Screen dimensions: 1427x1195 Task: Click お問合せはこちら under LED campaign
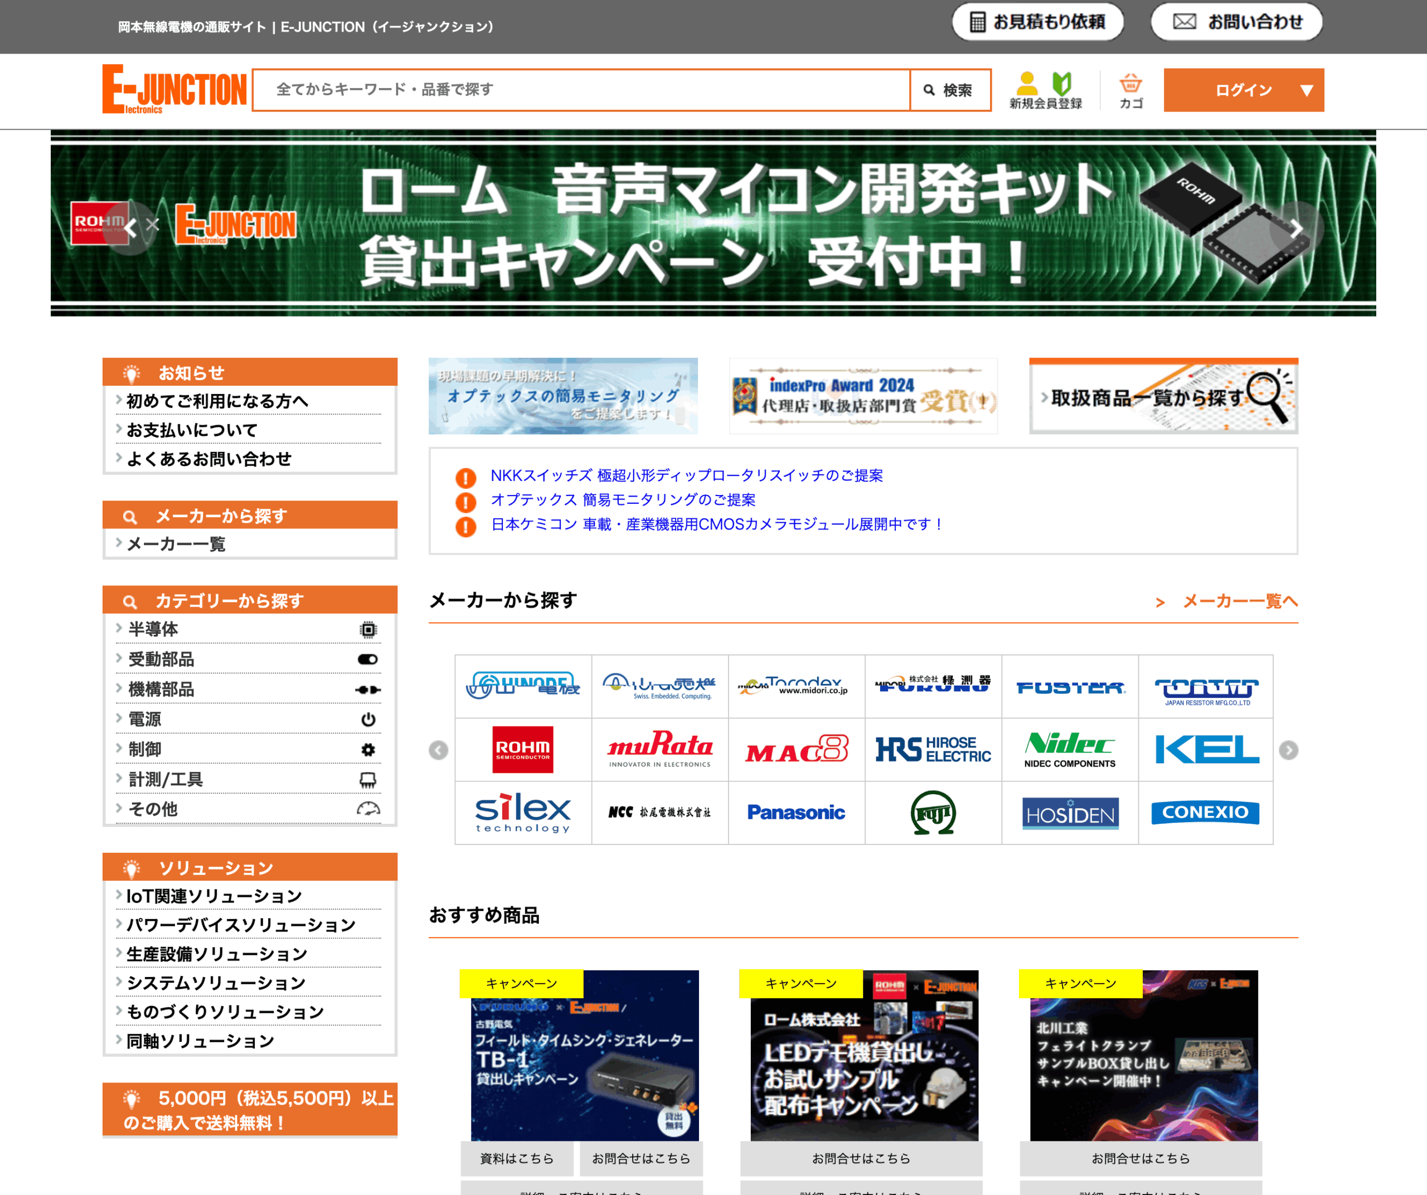(861, 1158)
